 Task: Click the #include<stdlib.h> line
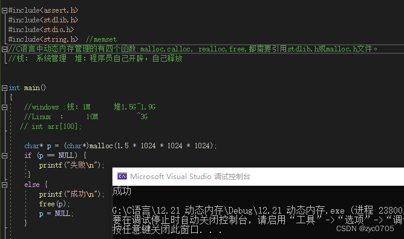pyautogui.click(x=43, y=20)
